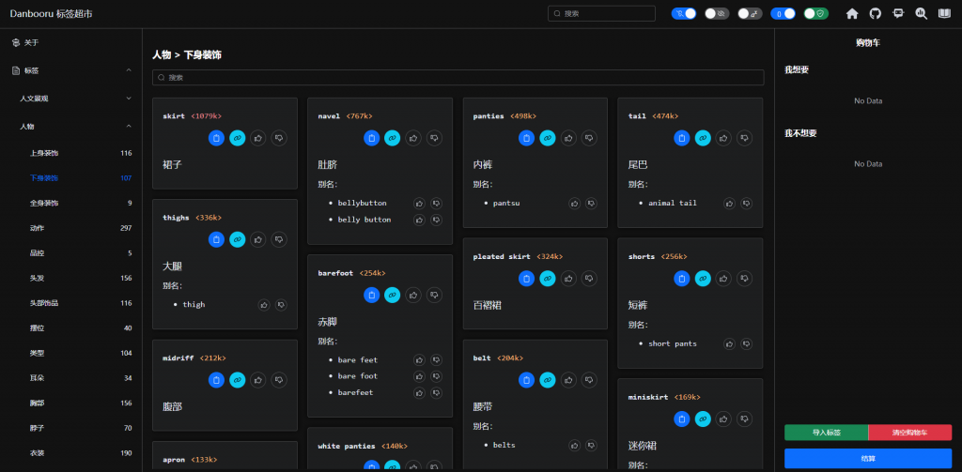Copy the skirt tag to clipboard
Image resolution: width=962 pixels, height=472 pixels.
(216, 138)
